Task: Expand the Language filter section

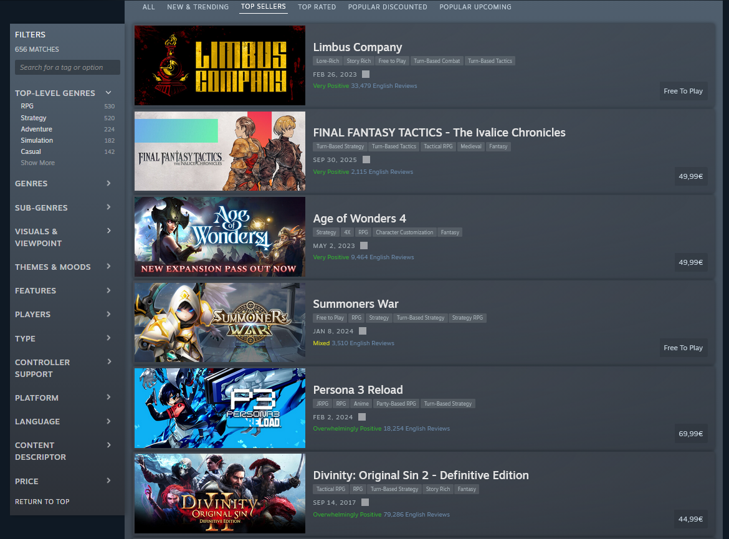Action: (108, 421)
